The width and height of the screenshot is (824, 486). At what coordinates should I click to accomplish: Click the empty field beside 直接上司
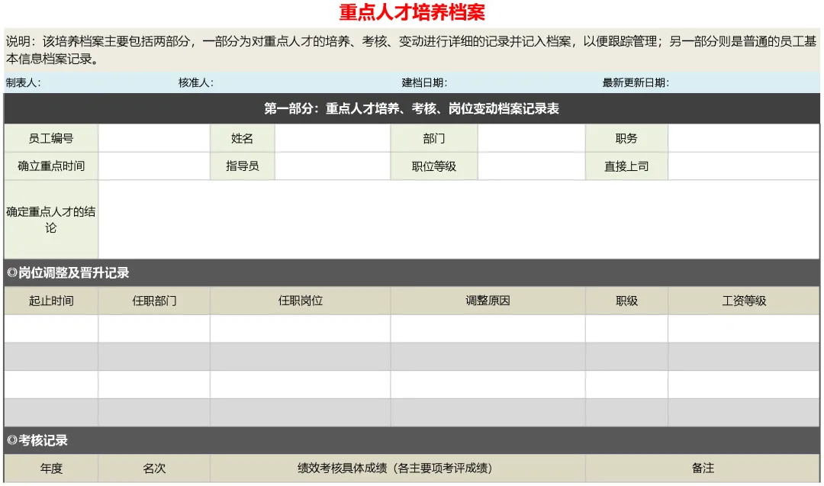pos(744,166)
